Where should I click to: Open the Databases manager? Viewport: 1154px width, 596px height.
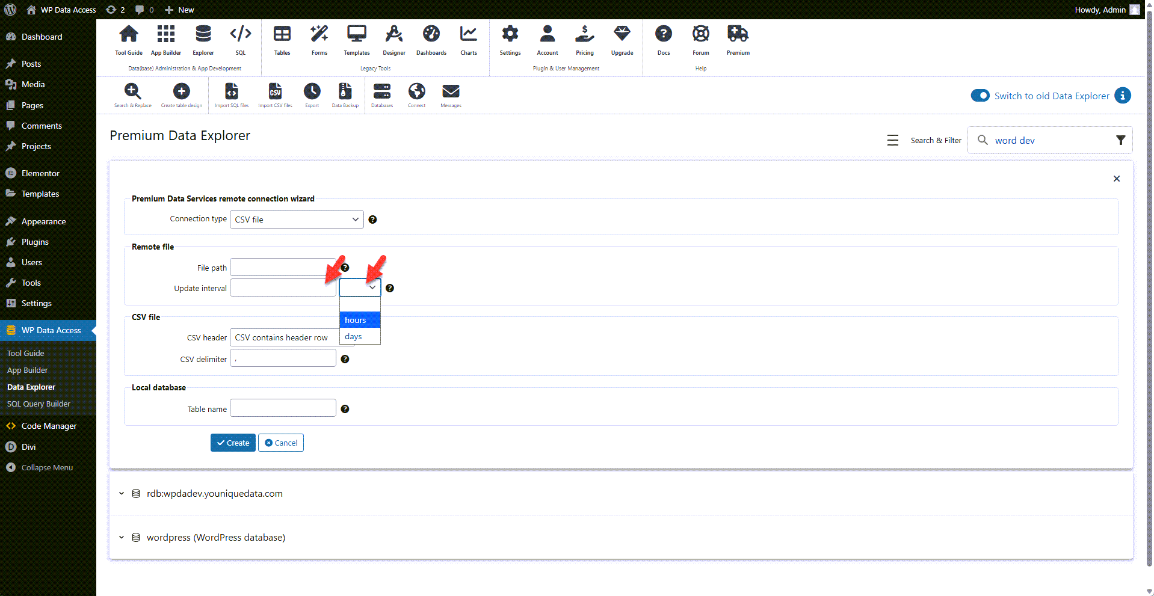(x=382, y=93)
